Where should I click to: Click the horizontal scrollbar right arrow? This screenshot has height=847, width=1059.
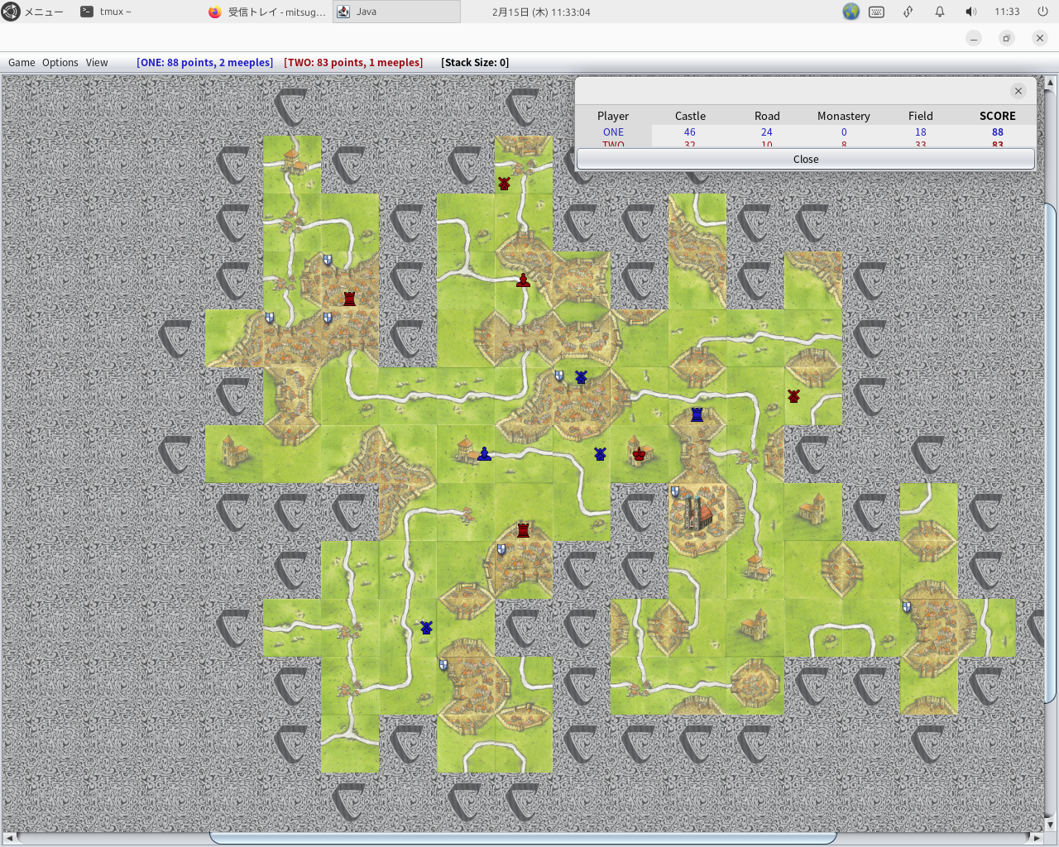(x=1037, y=838)
